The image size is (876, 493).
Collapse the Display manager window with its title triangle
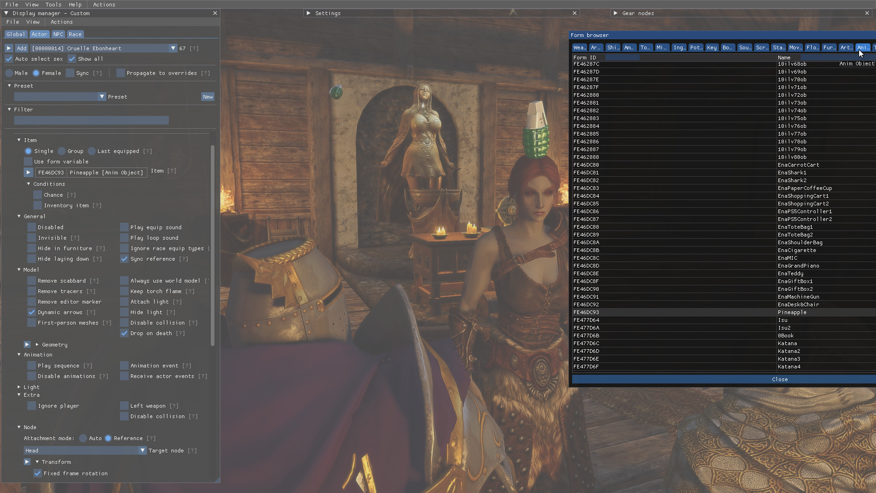(6, 13)
